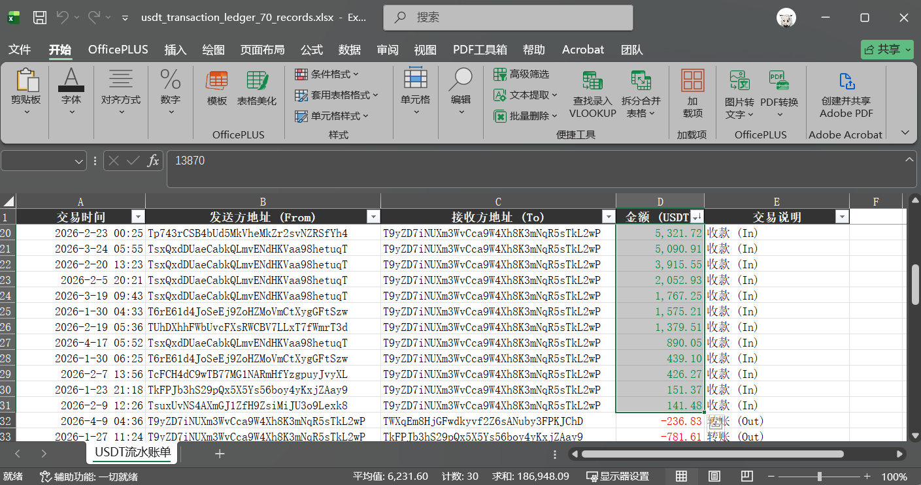Click the Select All corner triangle
Viewport: 921px width, 485px height.
(8, 201)
